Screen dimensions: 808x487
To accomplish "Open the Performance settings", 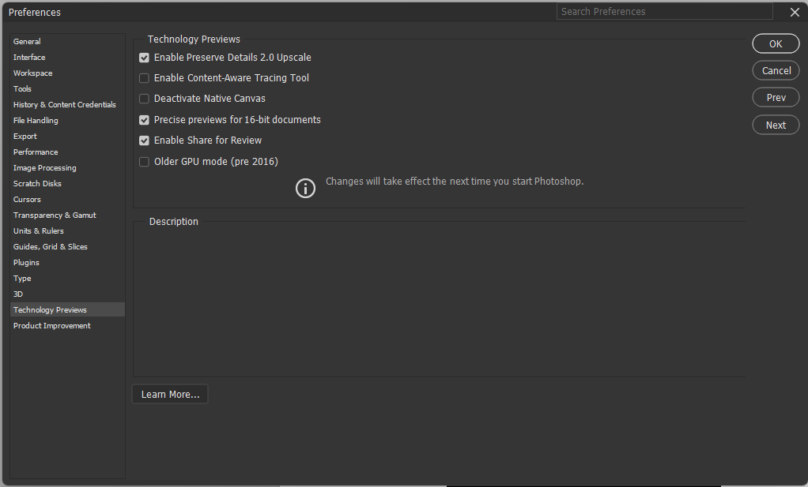I will click(36, 152).
